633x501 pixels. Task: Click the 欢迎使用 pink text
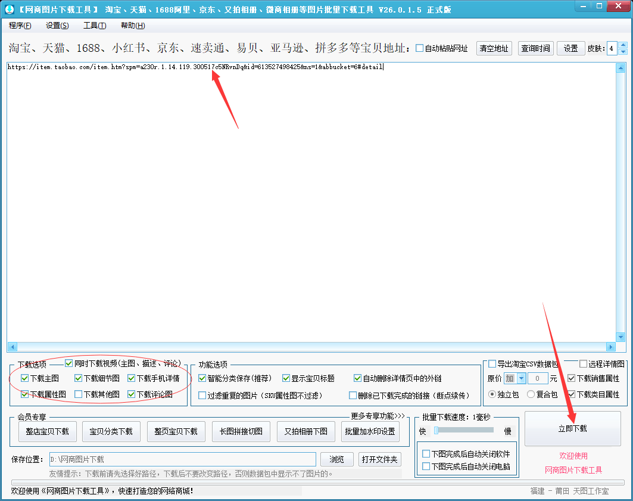coord(573,456)
